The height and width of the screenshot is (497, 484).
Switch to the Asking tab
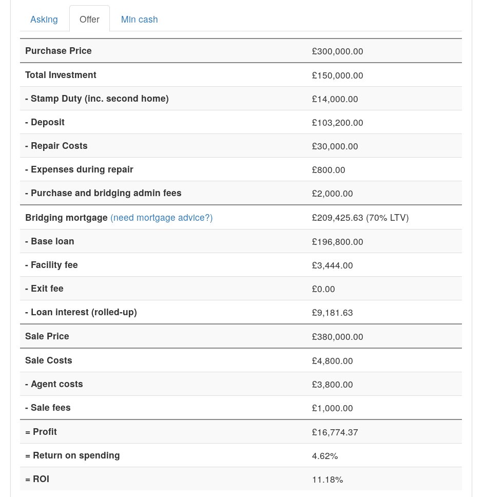(44, 20)
